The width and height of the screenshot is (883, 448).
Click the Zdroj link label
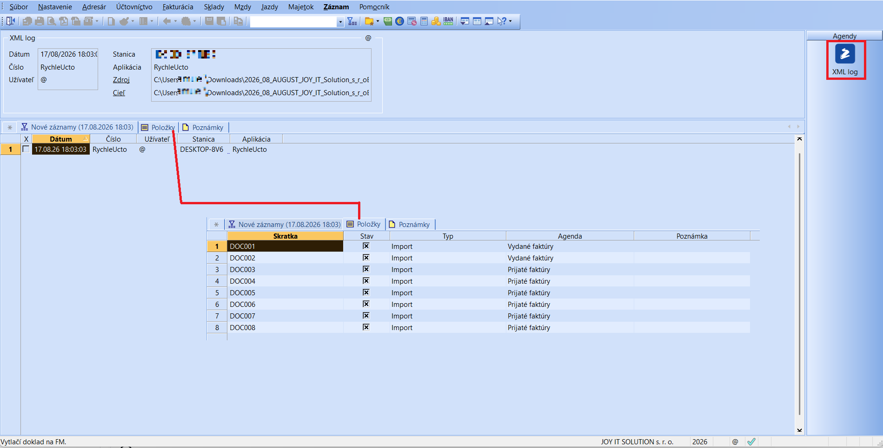[x=121, y=80]
